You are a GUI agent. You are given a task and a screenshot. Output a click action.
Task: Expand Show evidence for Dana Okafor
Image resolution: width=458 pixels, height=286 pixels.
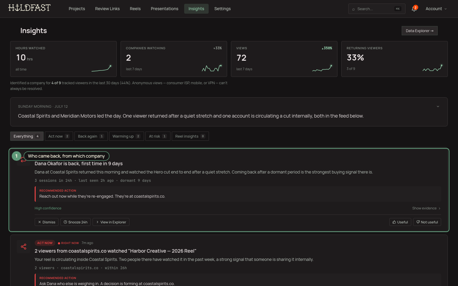(426, 208)
